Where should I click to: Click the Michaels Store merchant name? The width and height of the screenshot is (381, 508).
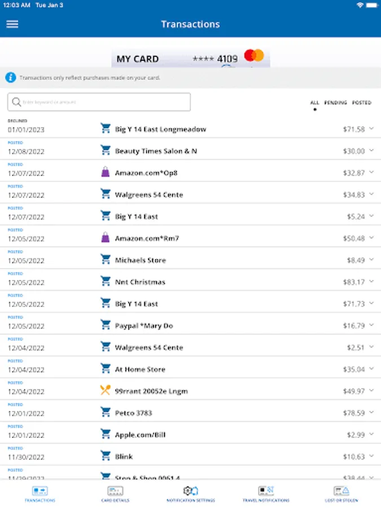(141, 260)
